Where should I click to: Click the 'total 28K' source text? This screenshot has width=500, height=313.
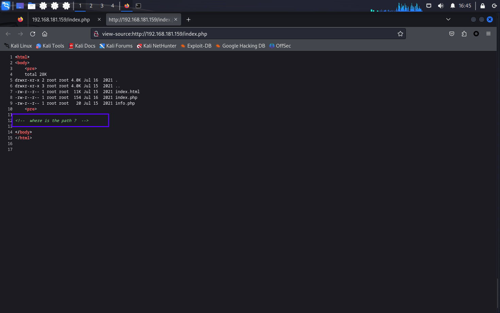36,74
